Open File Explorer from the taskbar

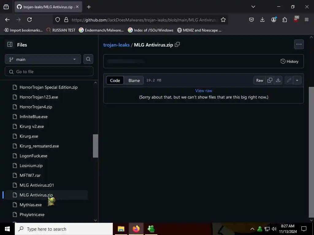(x=121, y=229)
